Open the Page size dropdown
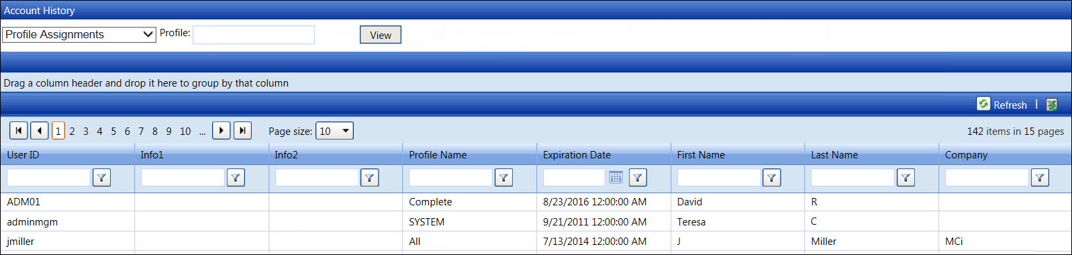Image resolution: width=1072 pixels, height=255 pixels. point(334,131)
